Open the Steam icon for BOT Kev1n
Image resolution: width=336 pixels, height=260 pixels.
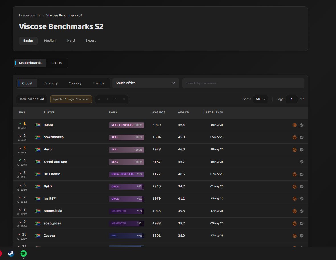pyautogui.click(x=302, y=174)
